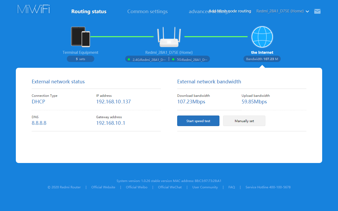Click the Terminal Equipment label
Image resolution: width=338 pixels, height=211 pixels.
[x=81, y=52]
